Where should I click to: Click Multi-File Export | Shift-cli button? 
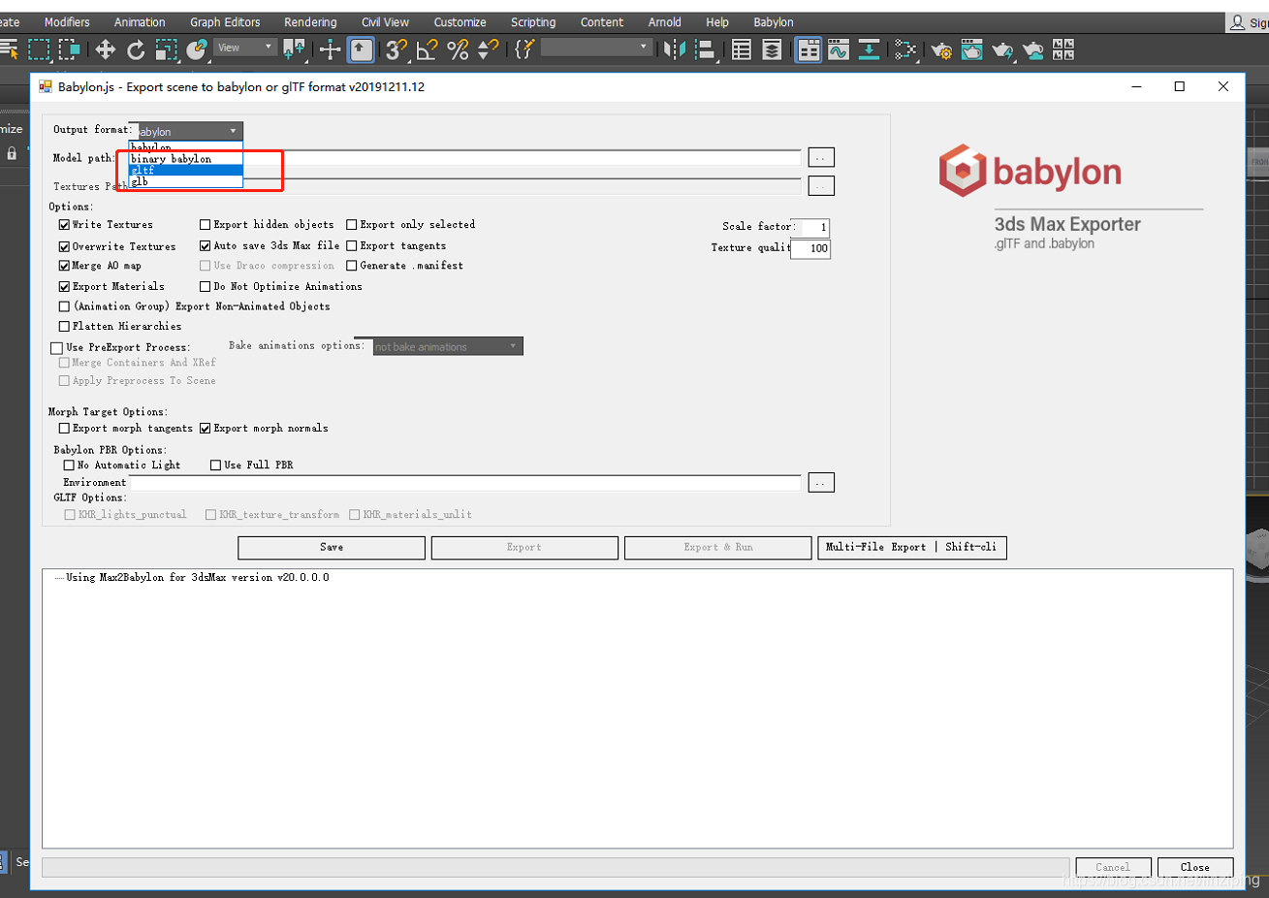(912, 548)
